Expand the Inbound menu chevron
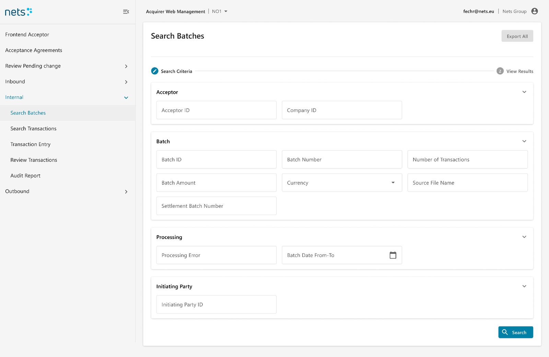This screenshot has width=549, height=357. point(126,82)
